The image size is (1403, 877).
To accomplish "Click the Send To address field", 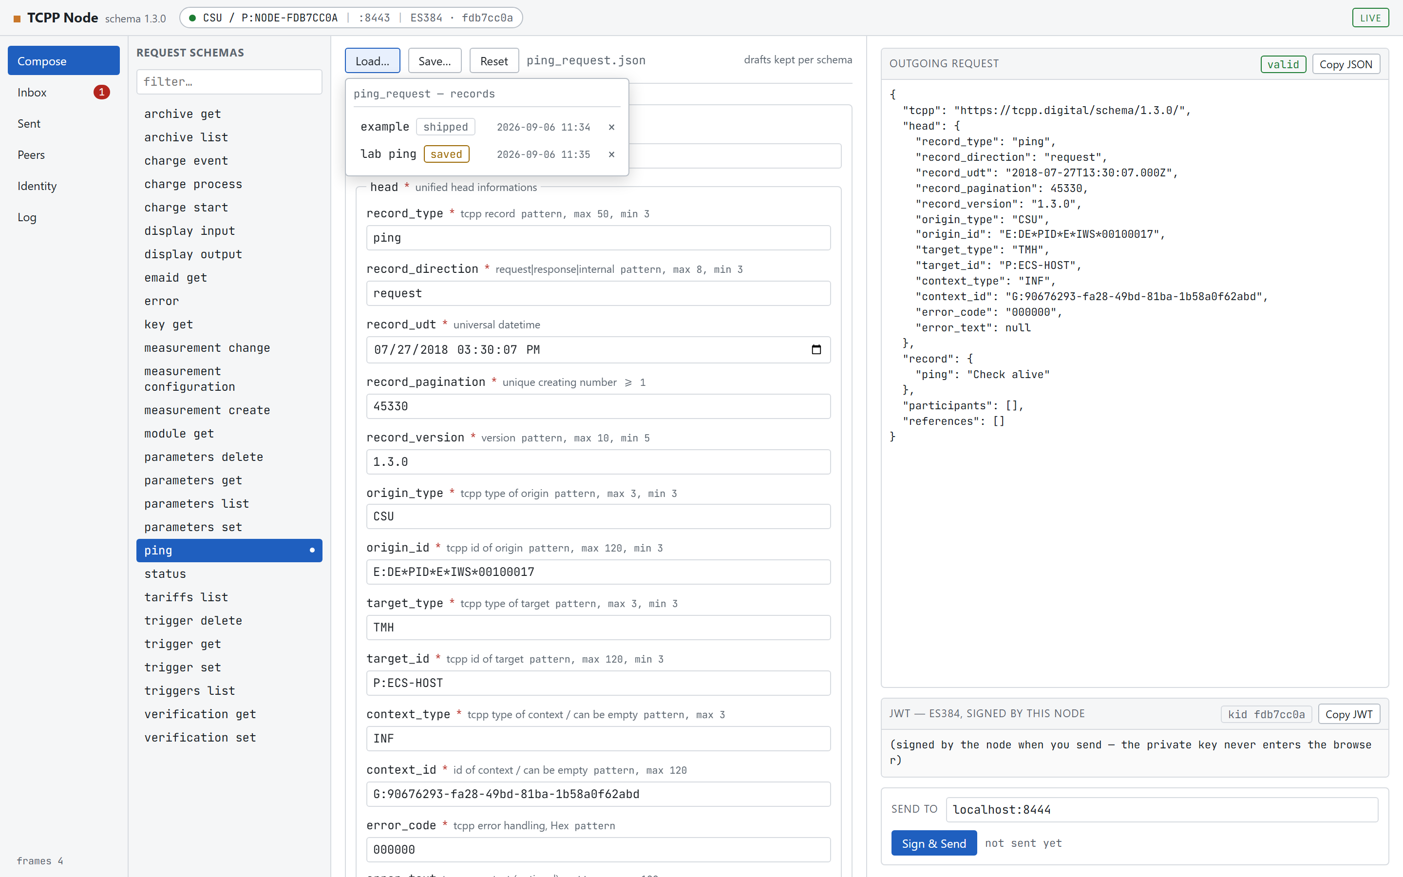I will 1162,810.
